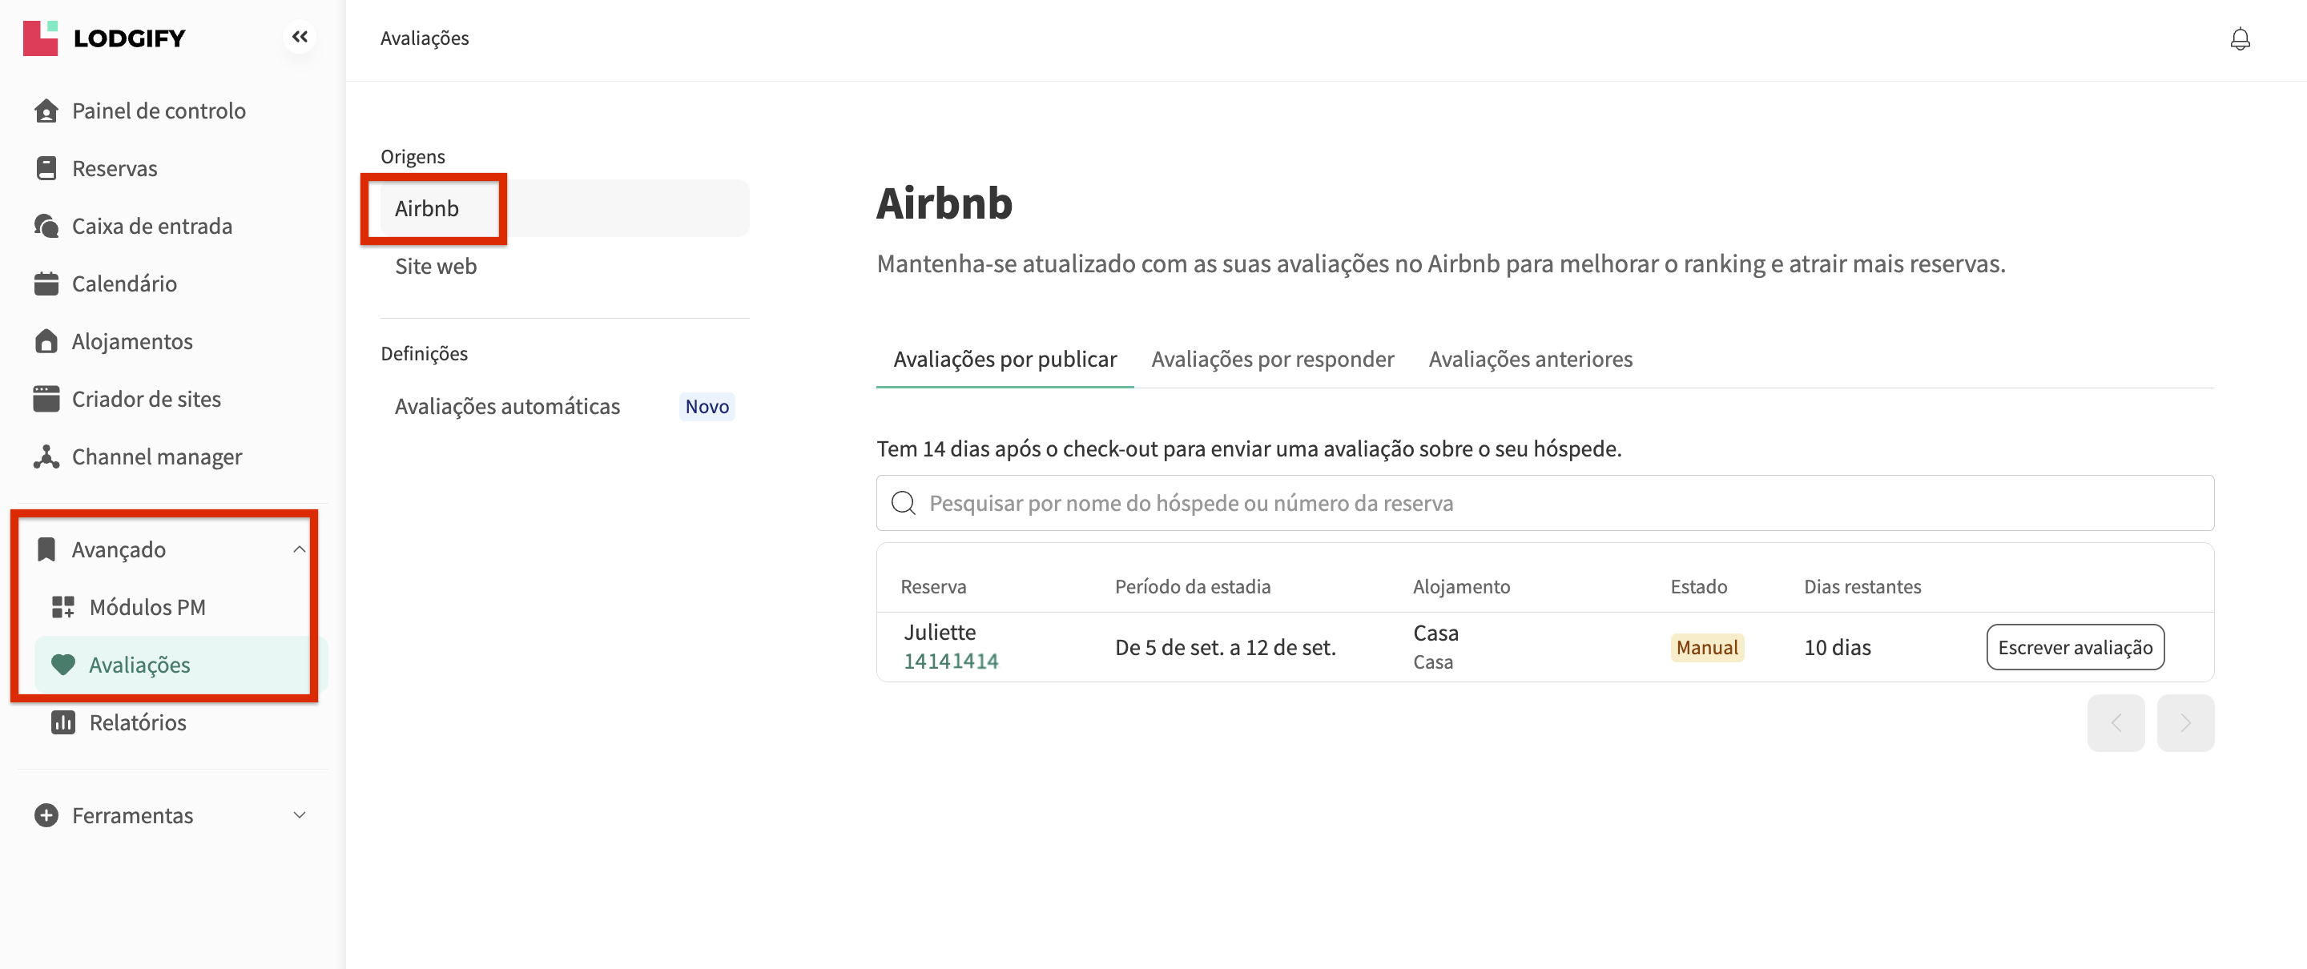The width and height of the screenshot is (2307, 969).
Task: Click the Painel de controlo home icon
Action: click(46, 111)
